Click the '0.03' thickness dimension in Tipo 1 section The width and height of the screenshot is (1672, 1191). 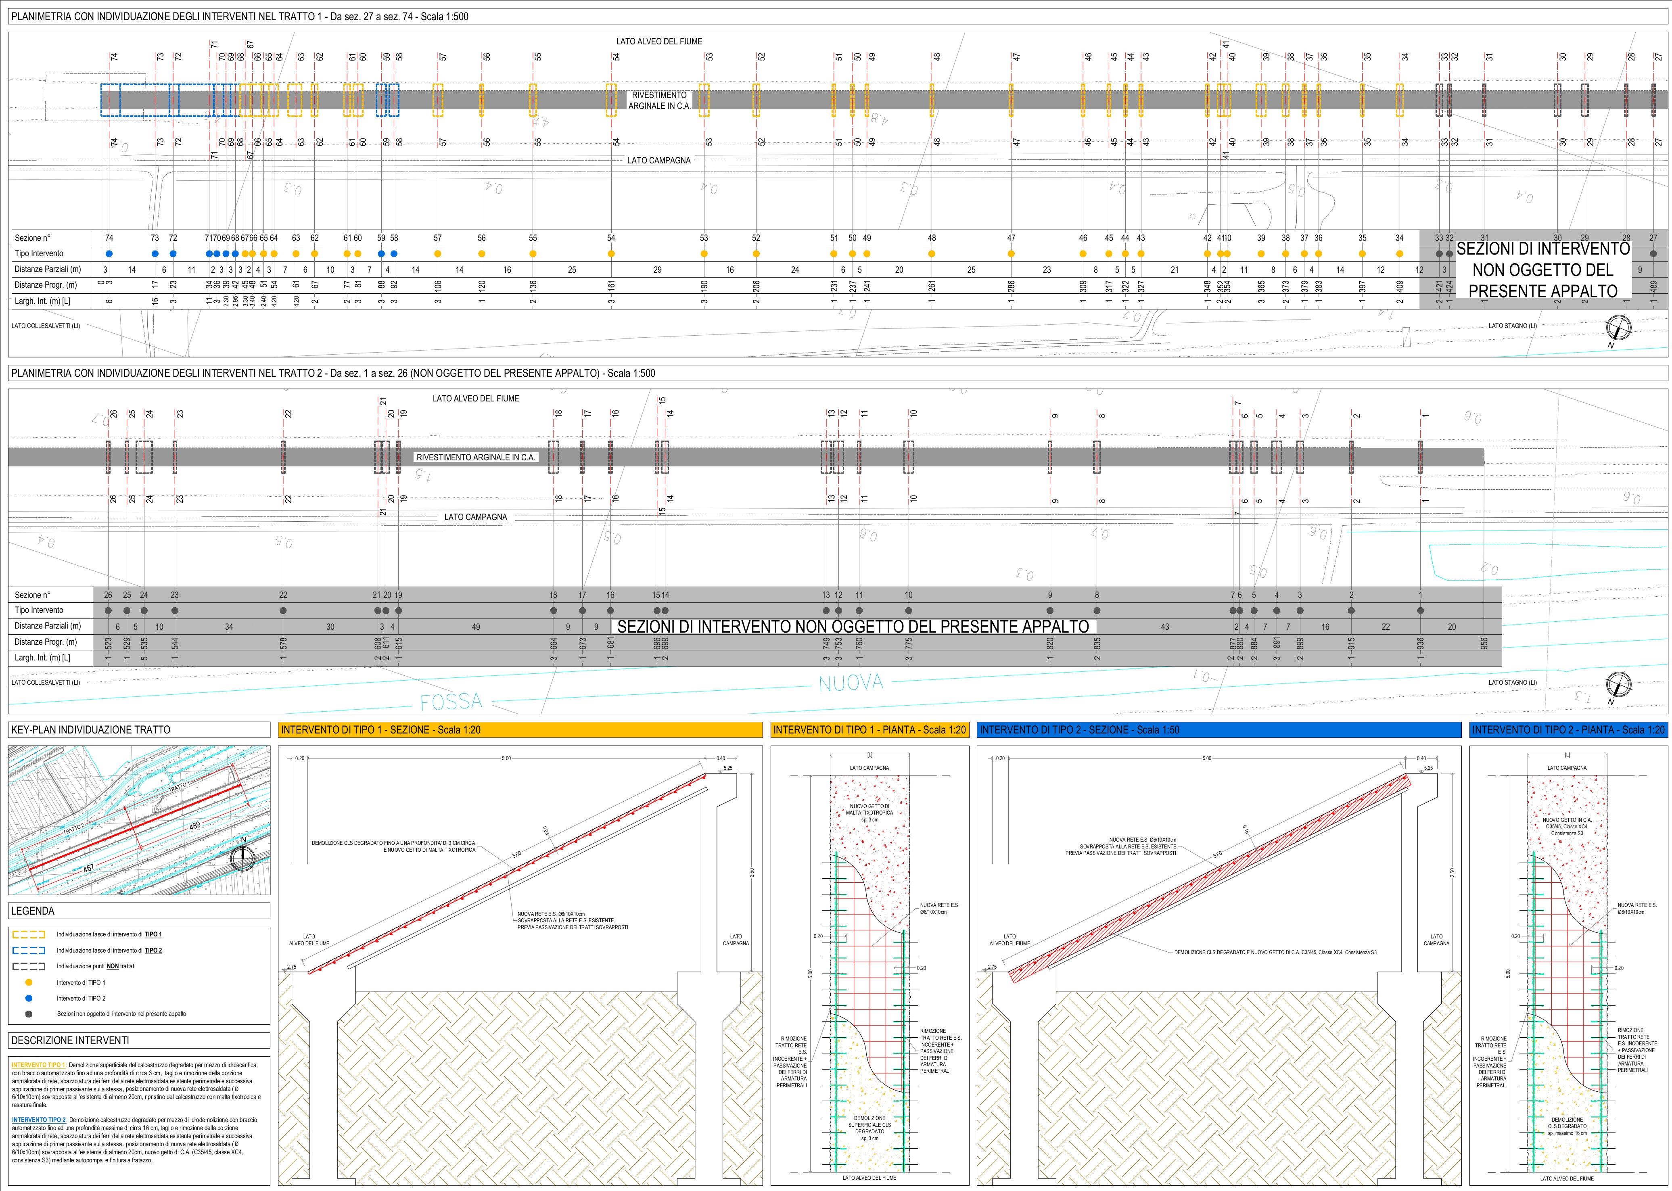(545, 831)
